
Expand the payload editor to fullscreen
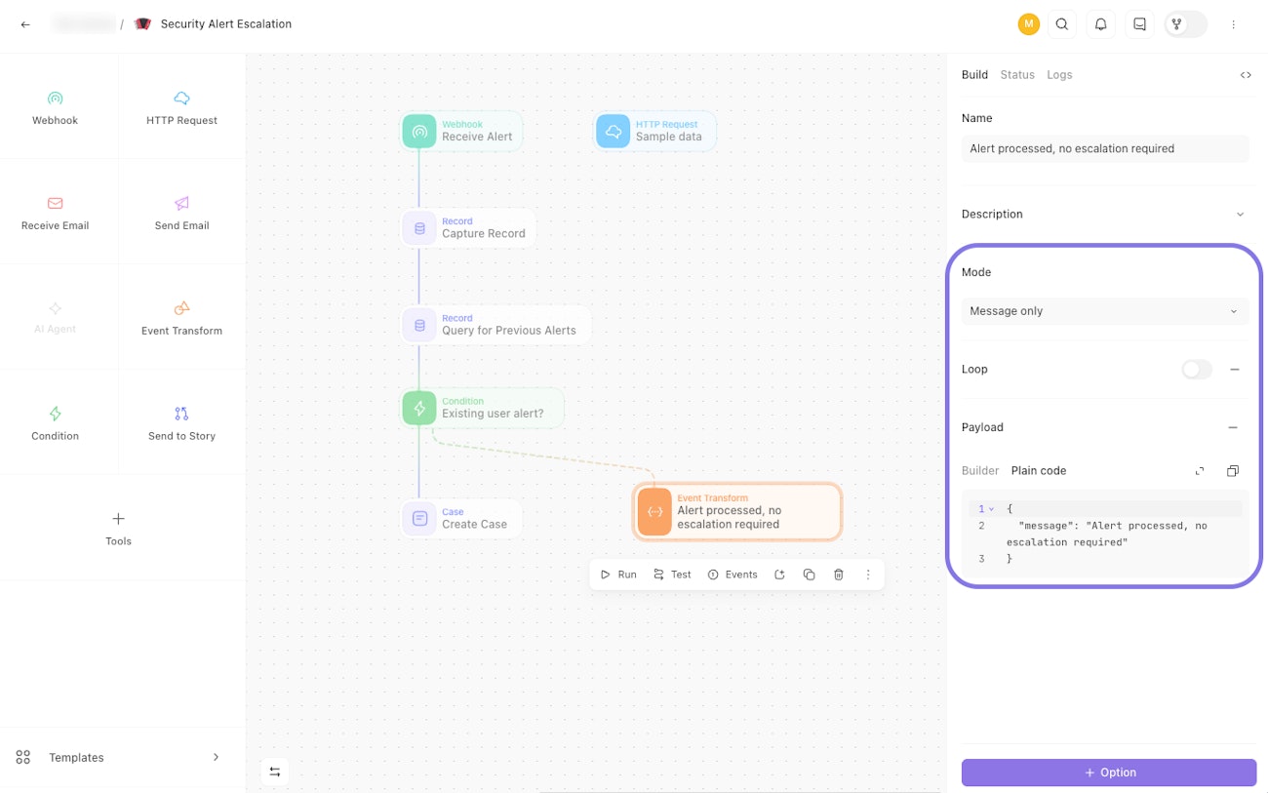click(x=1200, y=471)
